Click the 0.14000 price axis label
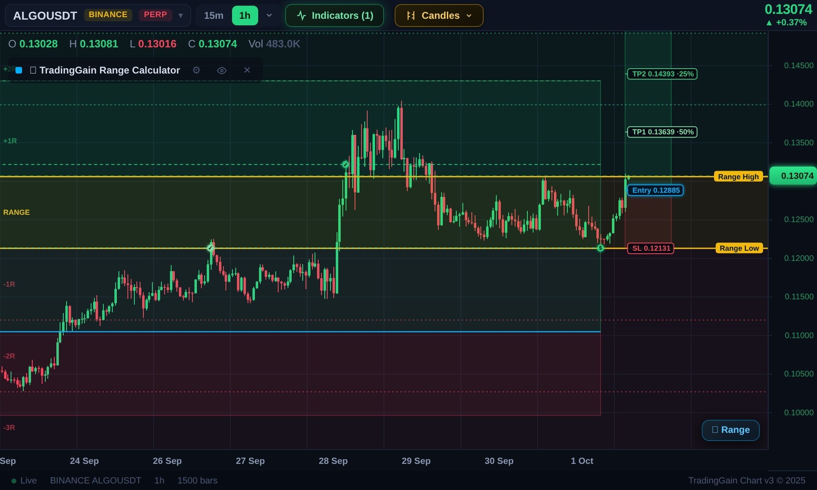Image resolution: width=817 pixels, height=490 pixels. point(799,104)
